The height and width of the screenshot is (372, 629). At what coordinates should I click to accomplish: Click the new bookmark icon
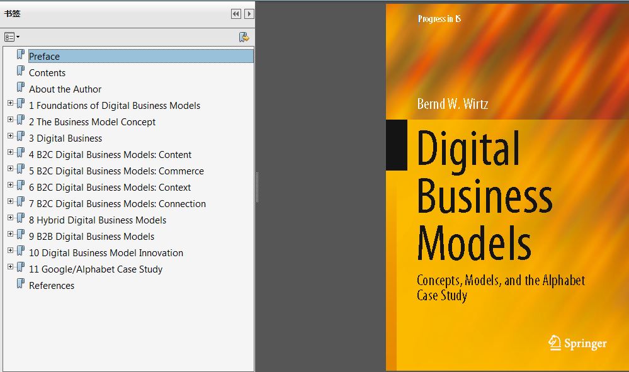244,37
